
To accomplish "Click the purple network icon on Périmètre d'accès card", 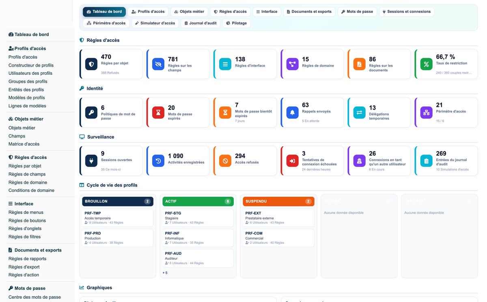I will pos(426,113).
